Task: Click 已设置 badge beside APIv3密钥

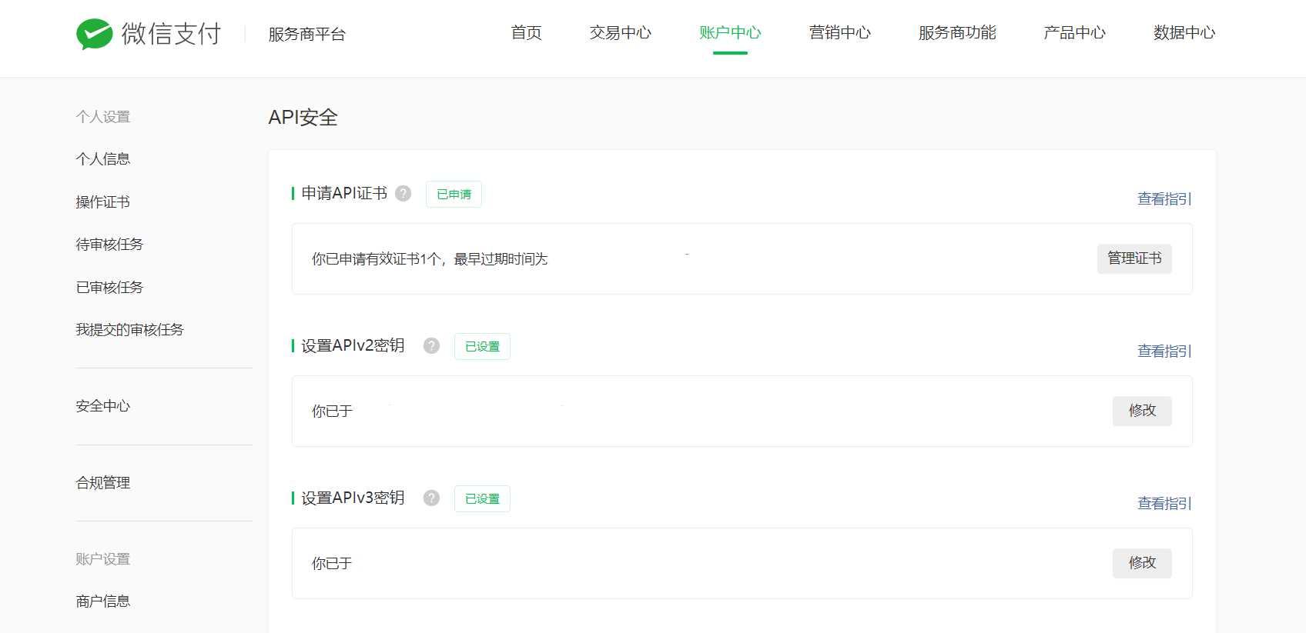Action: coord(482,499)
